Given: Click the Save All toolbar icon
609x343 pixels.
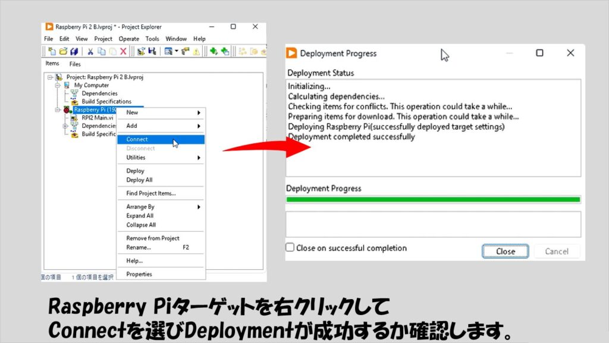Looking at the screenshot, I should (74, 51).
